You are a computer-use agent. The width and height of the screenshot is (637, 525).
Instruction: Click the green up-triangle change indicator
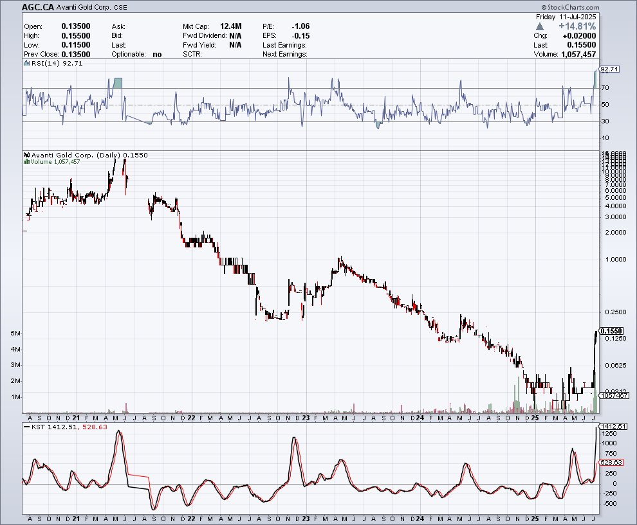[539, 26]
